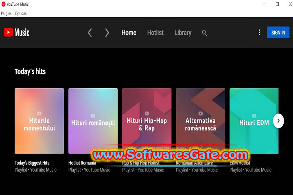The height and width of the screenshot is (195, 293).
Task: Open the Plugins menu
Action: point(6,13)
